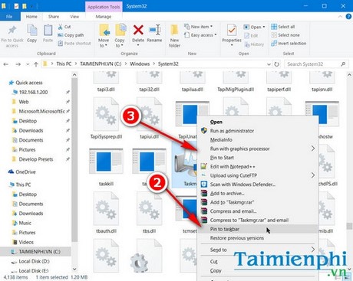Click the Rename ribbon icon

coord(154,30)
